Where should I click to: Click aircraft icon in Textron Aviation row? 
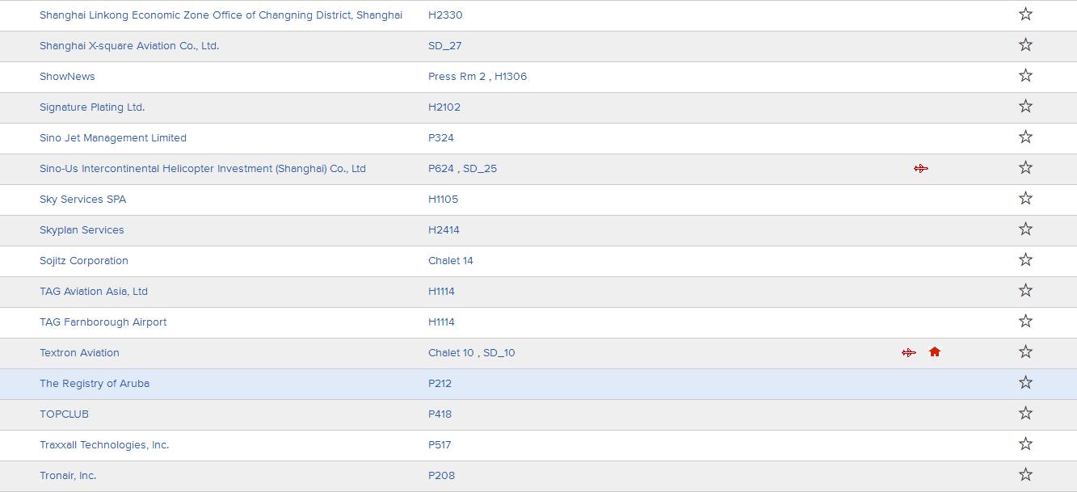tap(909, 352)
